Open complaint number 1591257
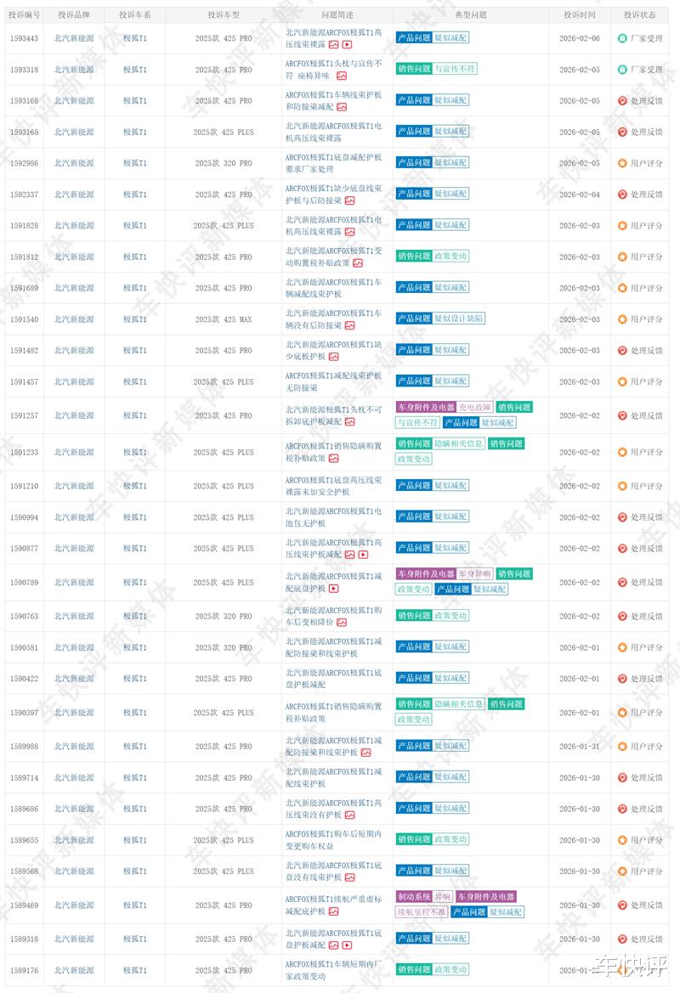680x993 pixels. [x=24, y=416]
